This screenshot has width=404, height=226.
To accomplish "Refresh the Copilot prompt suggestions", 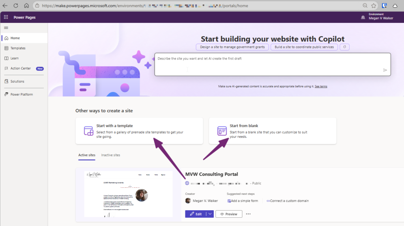I will [344, 47].
